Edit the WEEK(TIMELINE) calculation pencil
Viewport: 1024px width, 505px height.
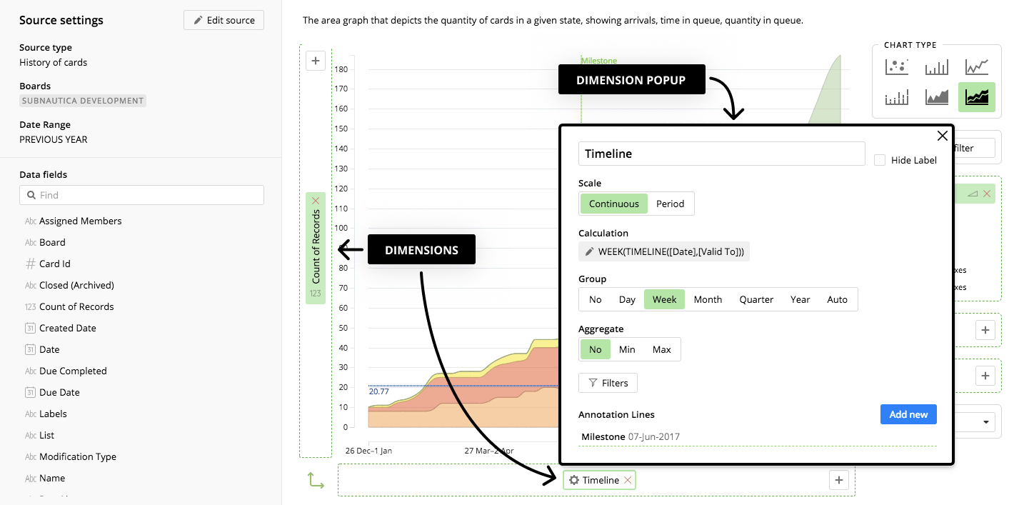click(x=589, y=251)
